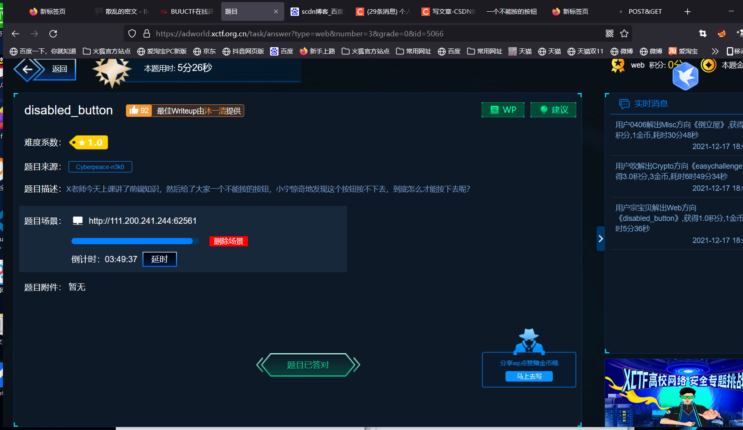This screenshot has width=743, height=430.
Task: Open the WP writeup button
Action: pos(503,109)
